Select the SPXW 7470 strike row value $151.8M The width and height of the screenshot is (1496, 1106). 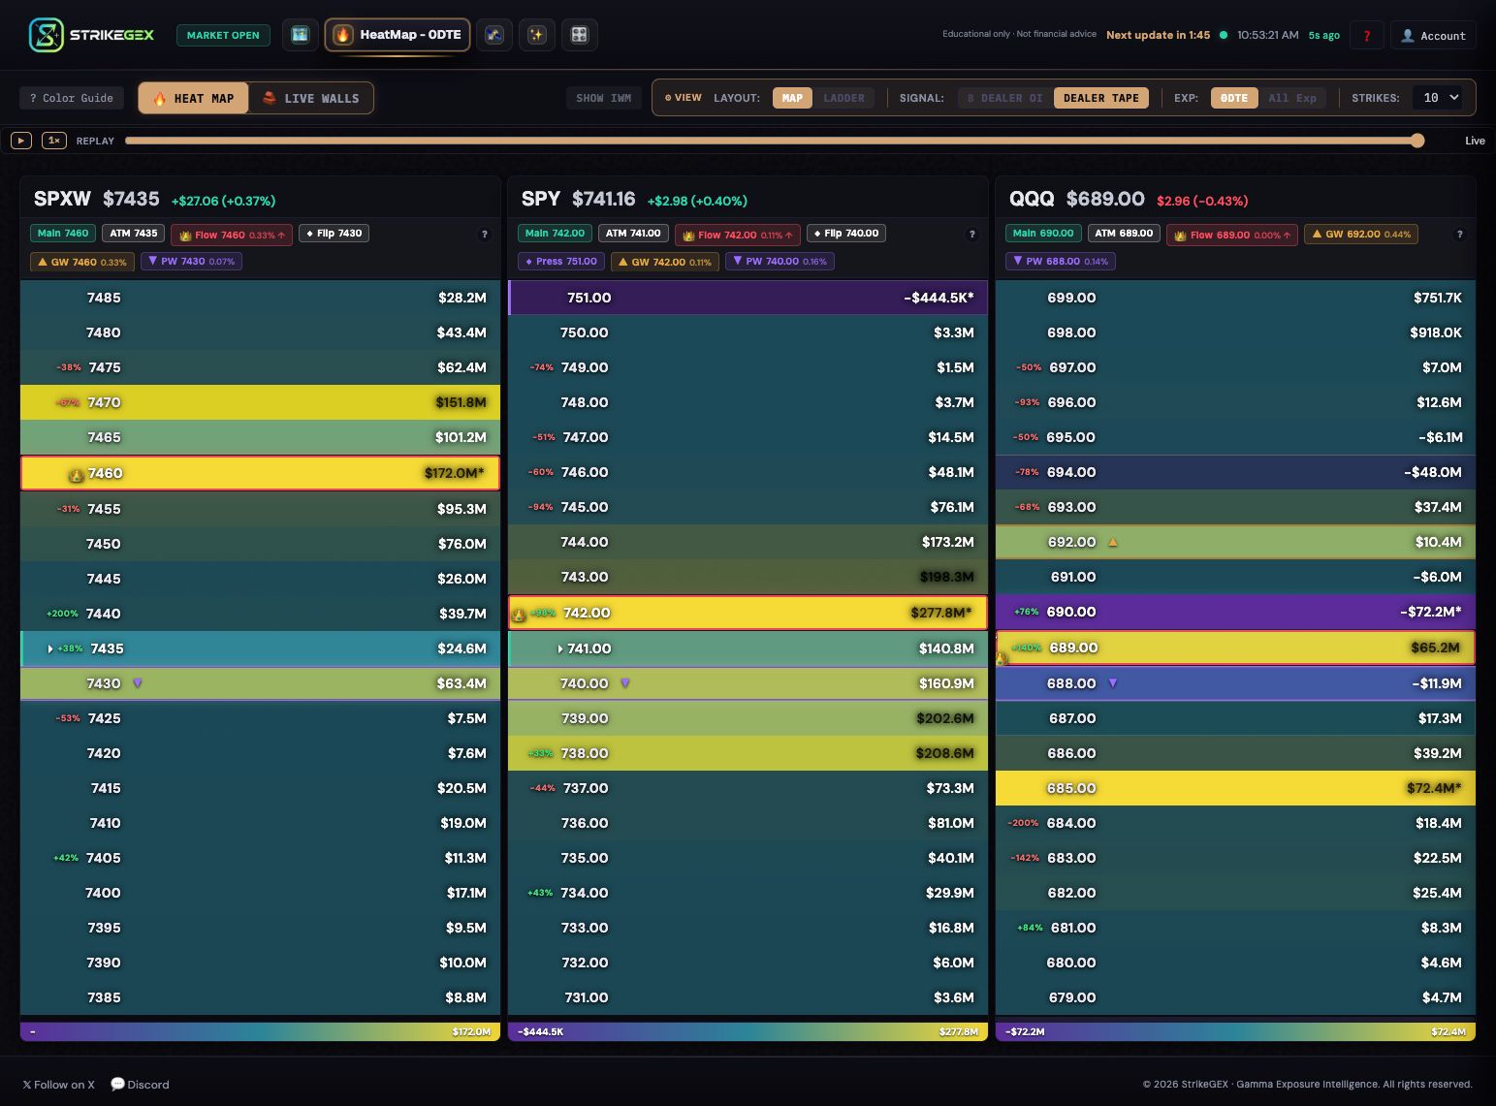click(x=461, y=402)
